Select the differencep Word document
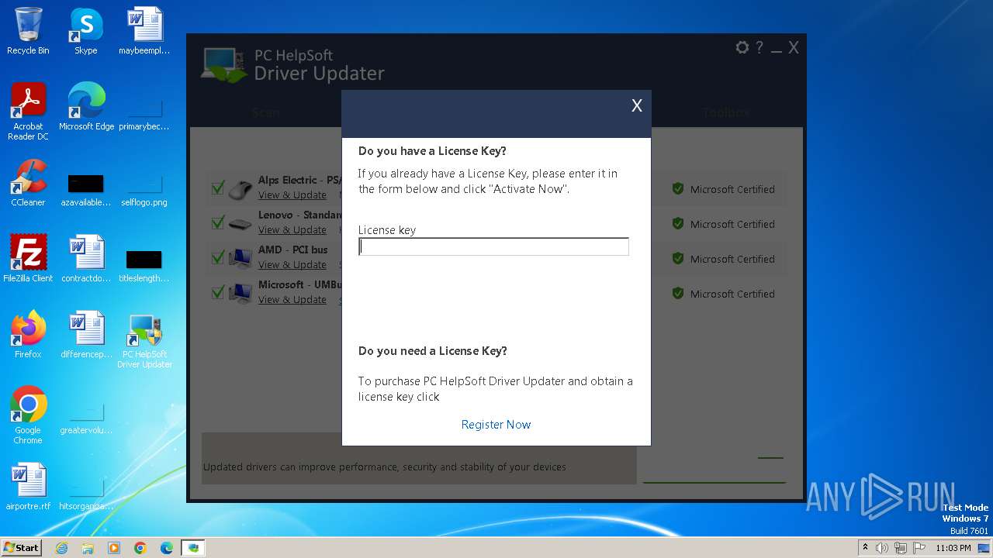Image resolution: width=993 pixels, height=558 pixels. coord(86,335)
